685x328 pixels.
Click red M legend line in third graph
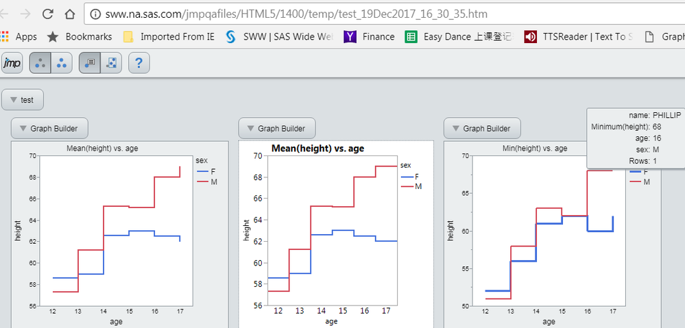pos(636,182)
